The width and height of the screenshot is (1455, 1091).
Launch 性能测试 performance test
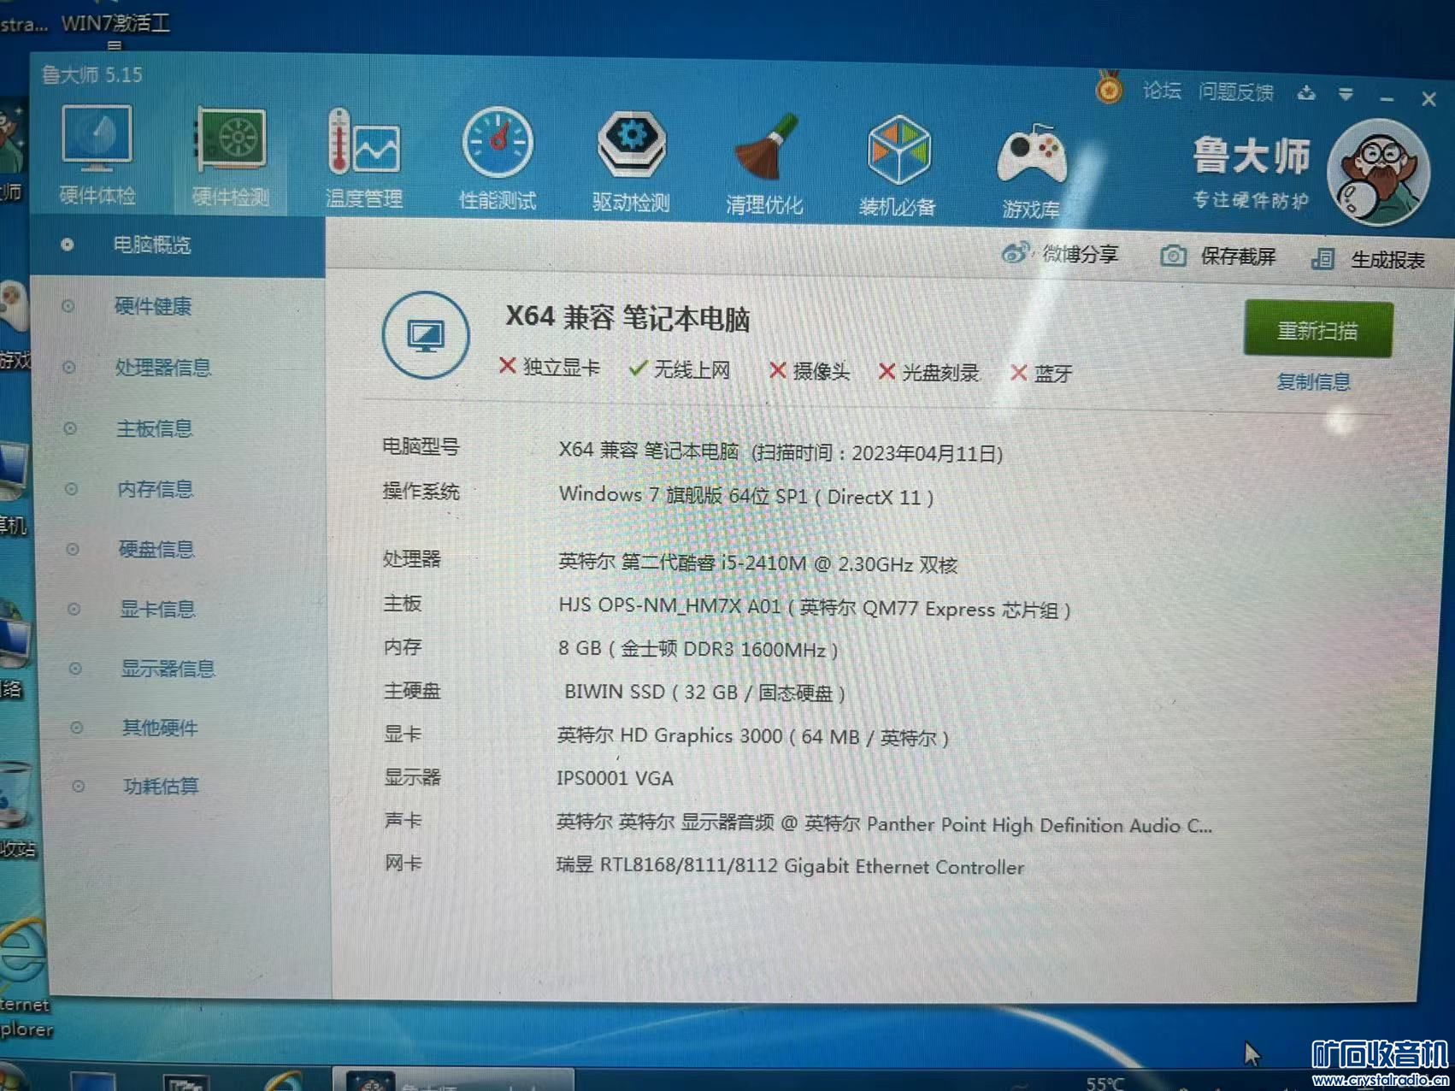[x=498, y=159]
